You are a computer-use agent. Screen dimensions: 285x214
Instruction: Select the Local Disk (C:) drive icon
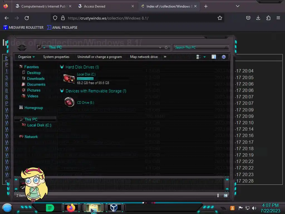69,79
